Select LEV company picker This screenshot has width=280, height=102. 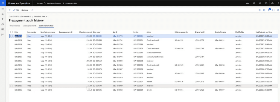click(247, 3)
